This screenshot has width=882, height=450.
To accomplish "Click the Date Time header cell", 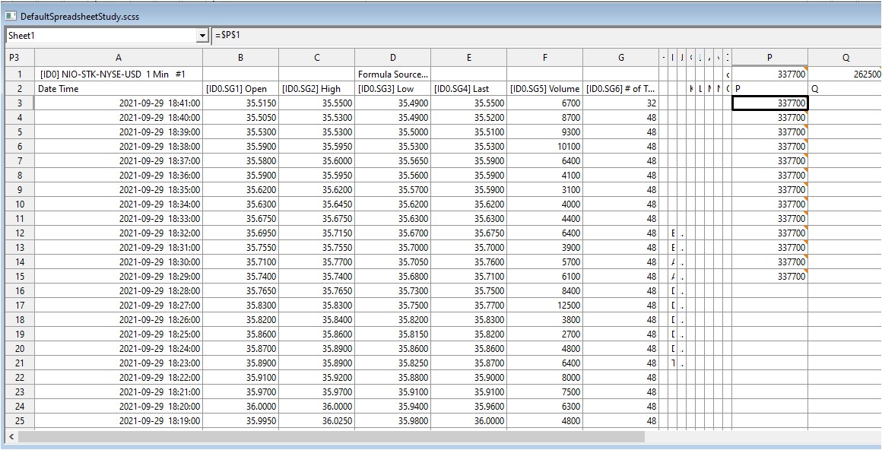I will pyautogui.click(x=119, y=89).
